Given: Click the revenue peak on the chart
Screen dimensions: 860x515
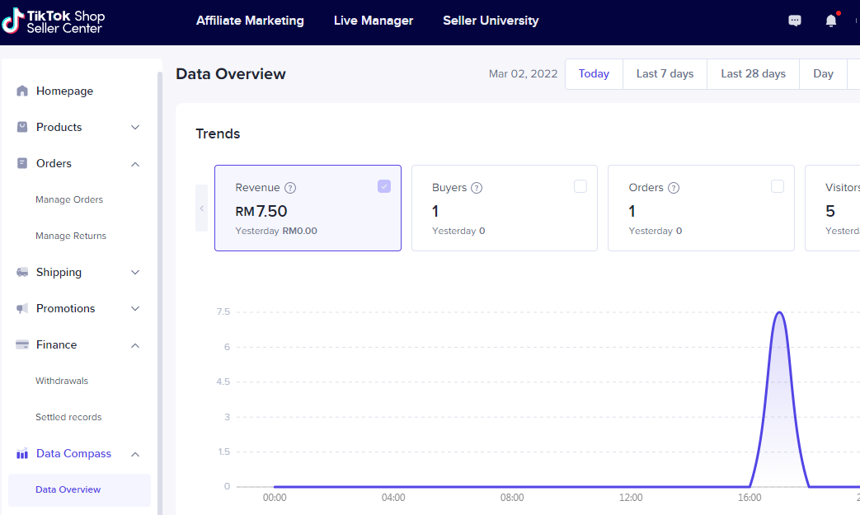Looking at the screenshot, I should (778, 313).
